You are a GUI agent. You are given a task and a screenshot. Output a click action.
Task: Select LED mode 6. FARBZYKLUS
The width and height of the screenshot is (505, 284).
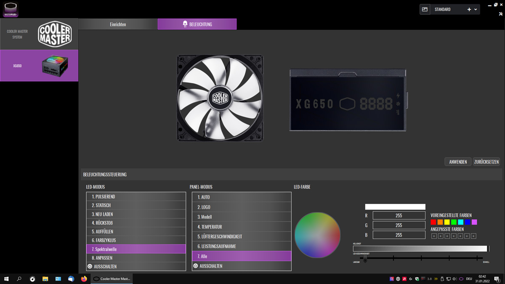(x=136, y=240)
